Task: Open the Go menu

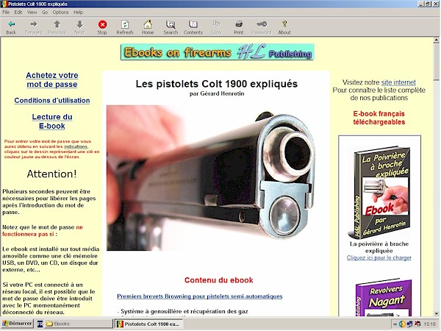Action: [x=45, y=12]
